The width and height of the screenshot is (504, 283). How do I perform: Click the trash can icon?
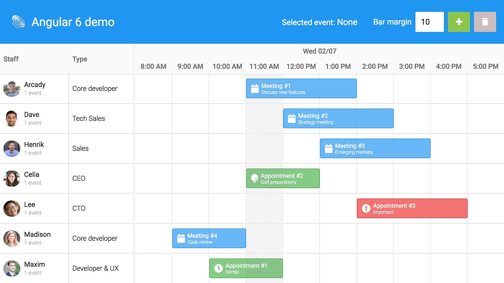pos(485,21)
